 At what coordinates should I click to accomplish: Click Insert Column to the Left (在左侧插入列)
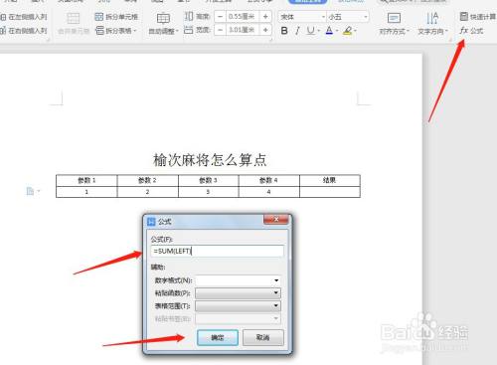24,17
